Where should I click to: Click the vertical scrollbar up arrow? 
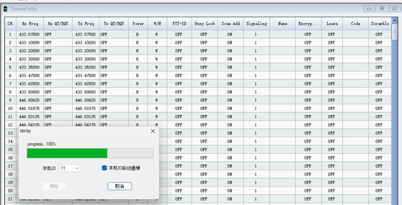[x=395, y=20]
